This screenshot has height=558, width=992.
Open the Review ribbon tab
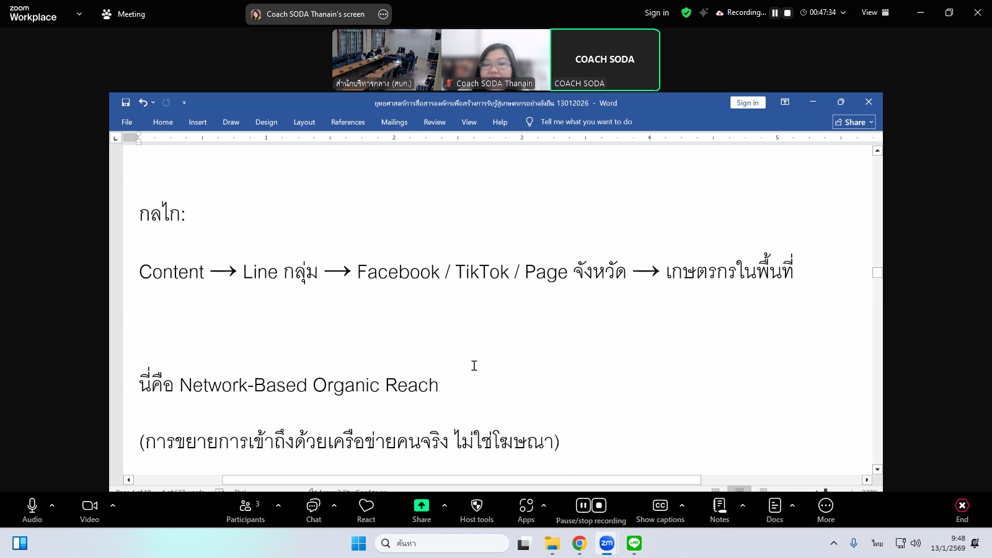tap(434, 122)
